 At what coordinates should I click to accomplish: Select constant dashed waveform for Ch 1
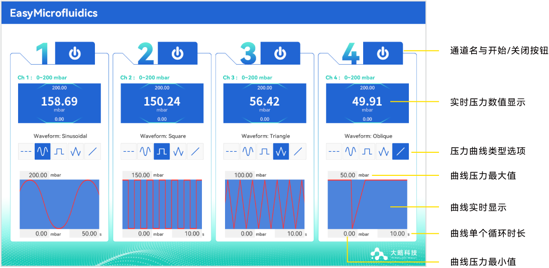coord(26,151)
